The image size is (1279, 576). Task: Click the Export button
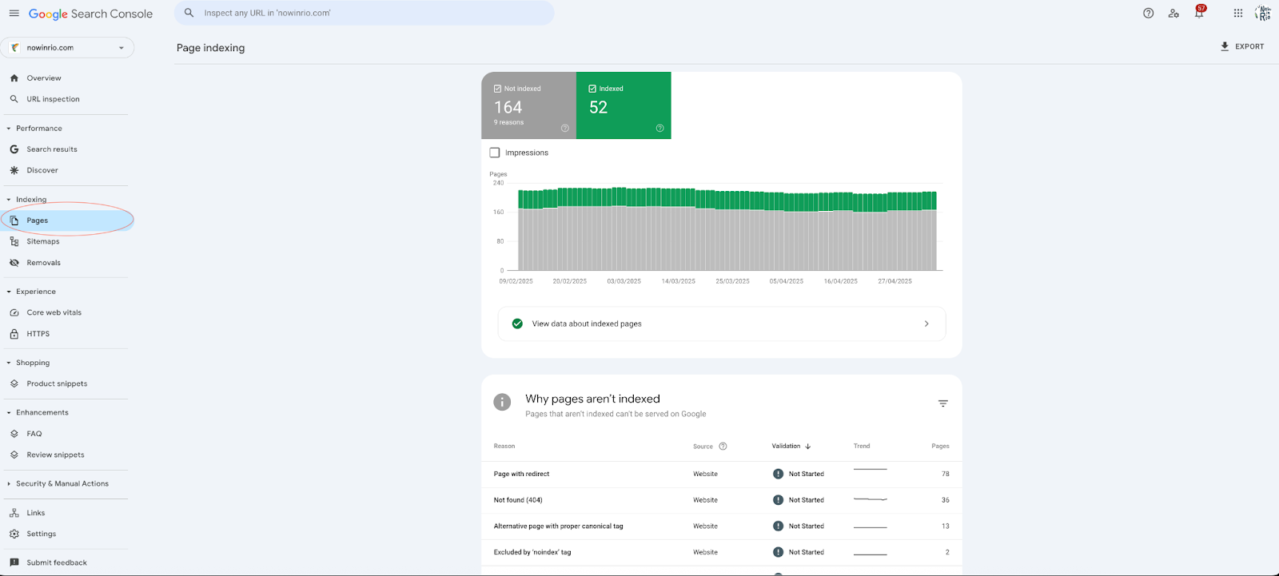click(1241, 47)
